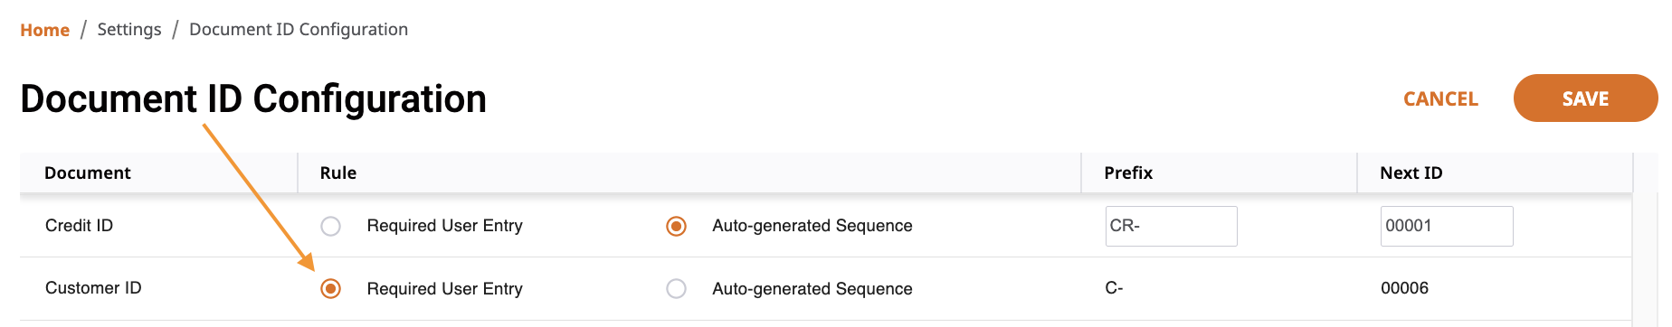The height and width of the screenshot is (327, 1672).
Task: Select Auto-generated Sequence for Customer ID
Action: (x=676, y=288)
